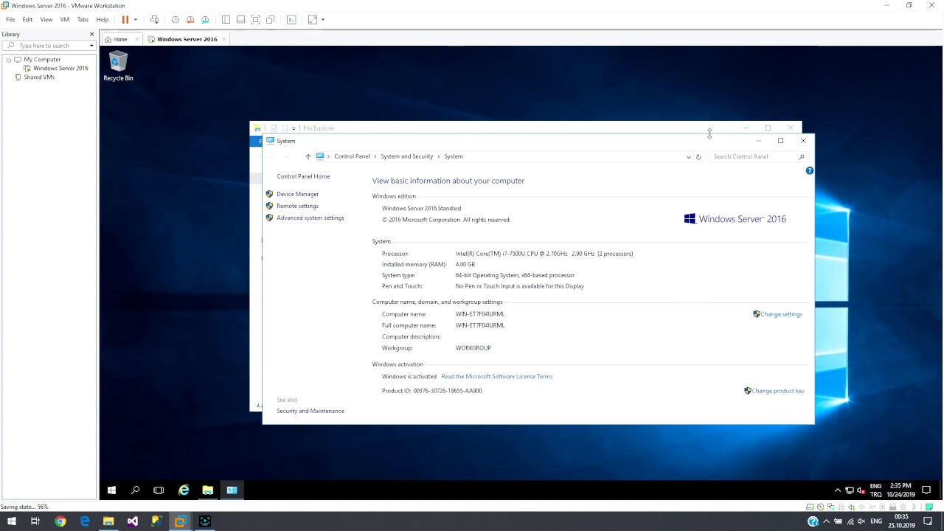The image size is (944, 531).
Task: Go to Control Panel Home
Action: coord(303,176)
